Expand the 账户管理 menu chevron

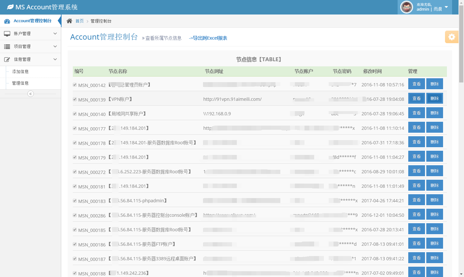(x=55, y=33)
